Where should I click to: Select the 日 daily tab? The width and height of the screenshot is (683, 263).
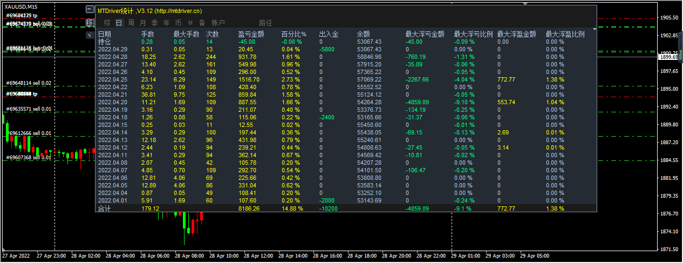pos(119,23)
